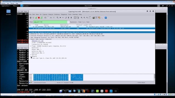Open the filter history dropdown arrow
Image resolution: width=175 pixels, height=98 pixels.
[x=68, y=22]
